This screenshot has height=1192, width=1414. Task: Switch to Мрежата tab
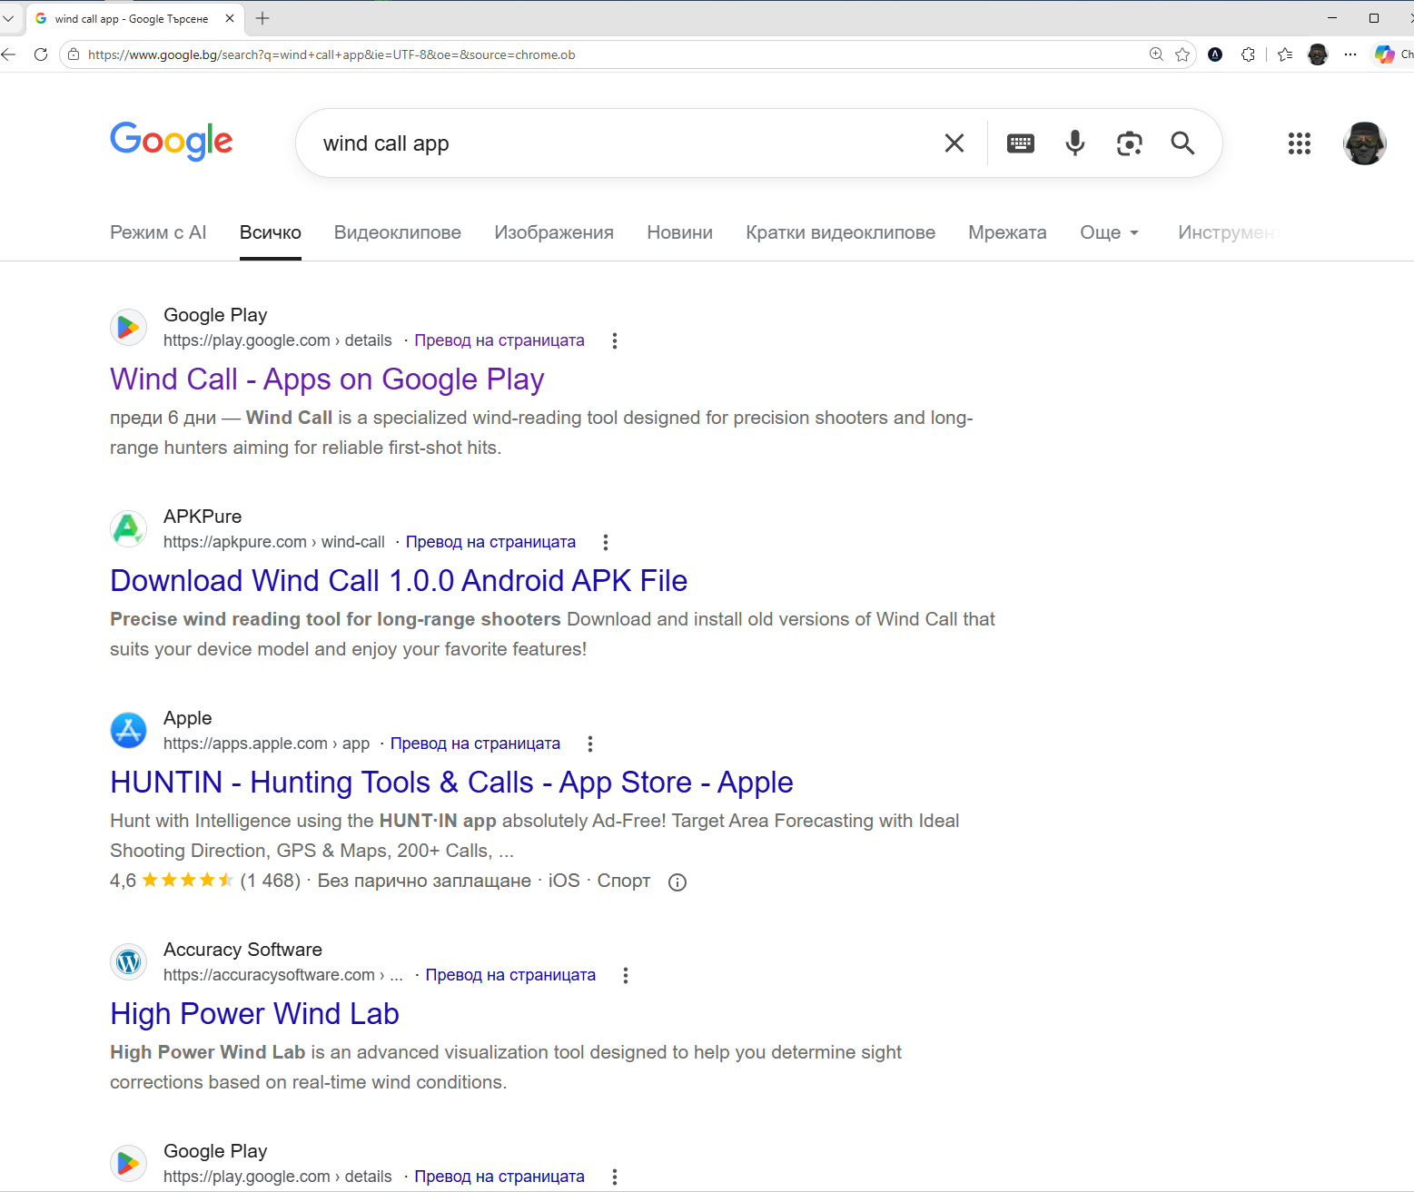point(1007,232)
